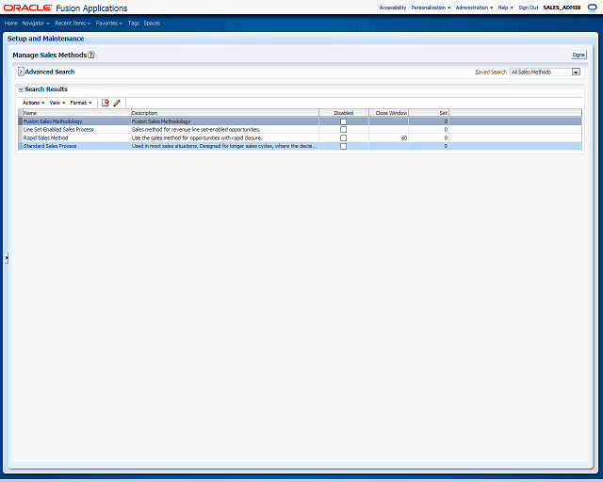Open the Help menu
Image resolution: width=603 pixels, height=482 pixels.
pyautogui.click(x=505, y=8)
